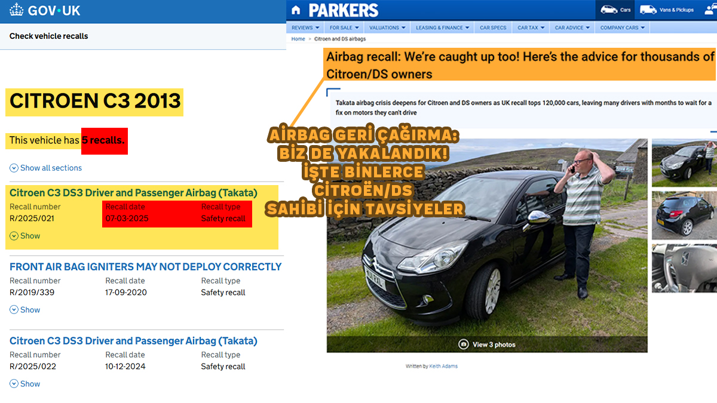Screen dimensions: 717x403
Task: Open the For Sale dropdown menu
Action: tap(344, 27)
